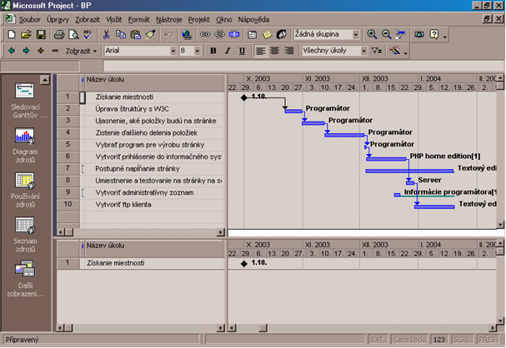The width and height of the screenshot is (506, 348).
Task: Open the font size 8 dropdown
Action: click(198, 51)
